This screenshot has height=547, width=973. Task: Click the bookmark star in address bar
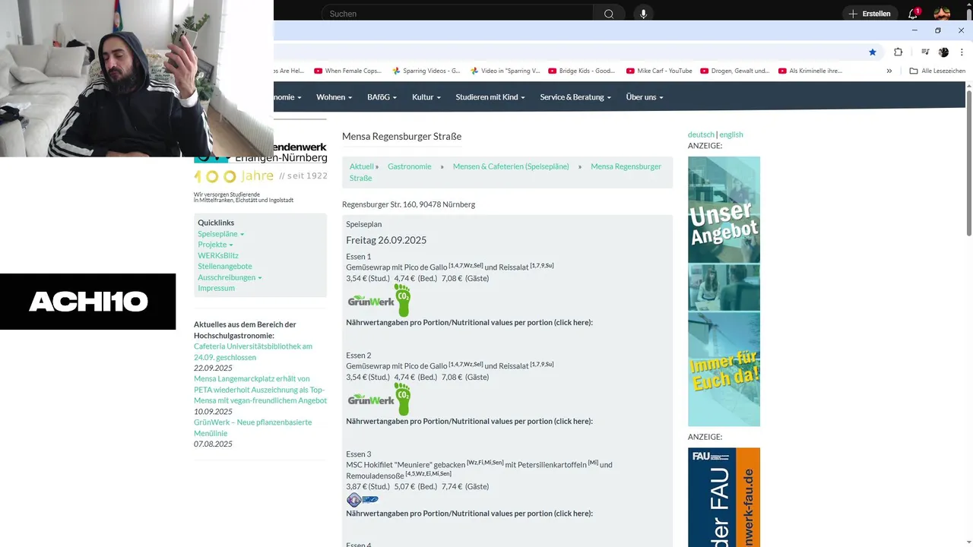[x=873, y=52]
